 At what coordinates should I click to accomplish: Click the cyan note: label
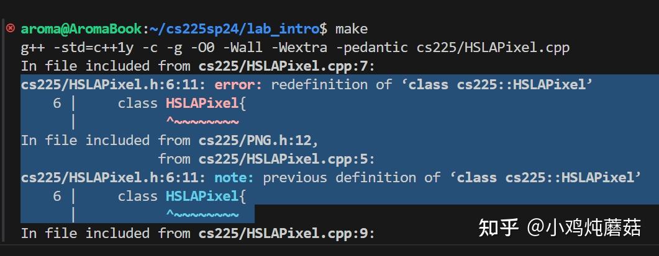235,178
